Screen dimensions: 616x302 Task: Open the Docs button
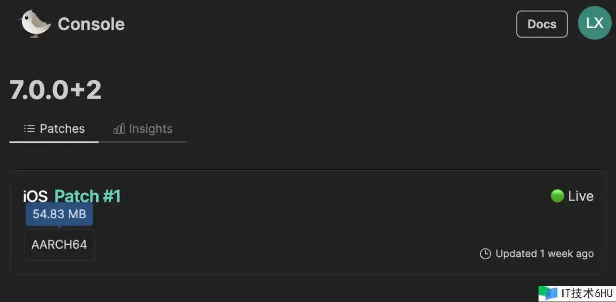tap(541, 24)
